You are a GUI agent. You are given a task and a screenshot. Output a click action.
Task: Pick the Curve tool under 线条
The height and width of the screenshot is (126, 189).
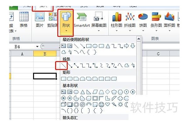(x=120, y=66)
